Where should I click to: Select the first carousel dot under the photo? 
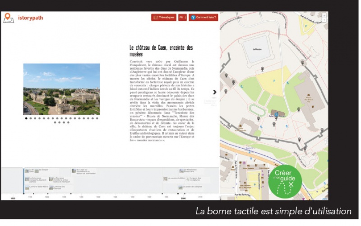click(x=26, y=118)
